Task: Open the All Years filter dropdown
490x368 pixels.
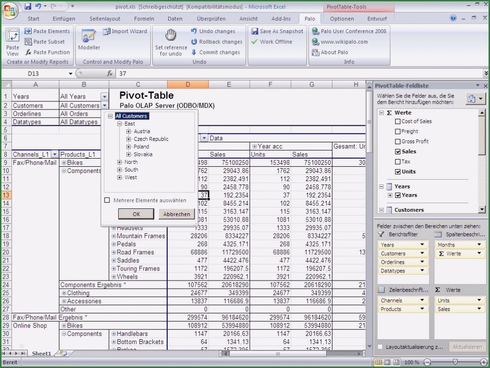Action: [104, 97]
